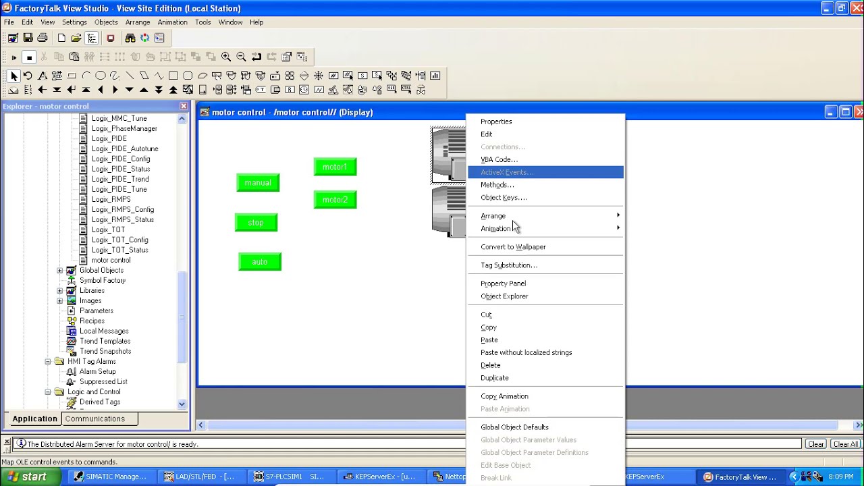
Task: Click the red Stop square toolbar icon
Action: [x=111, y=38]
